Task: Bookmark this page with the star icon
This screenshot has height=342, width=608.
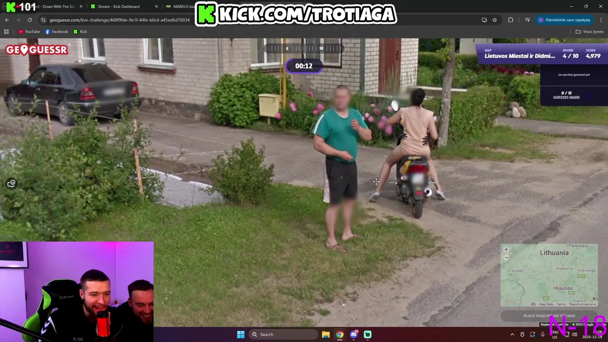Action: (x=494, y=20)
